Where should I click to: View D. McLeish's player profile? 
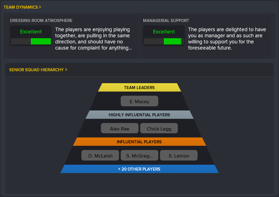[100, 156]
